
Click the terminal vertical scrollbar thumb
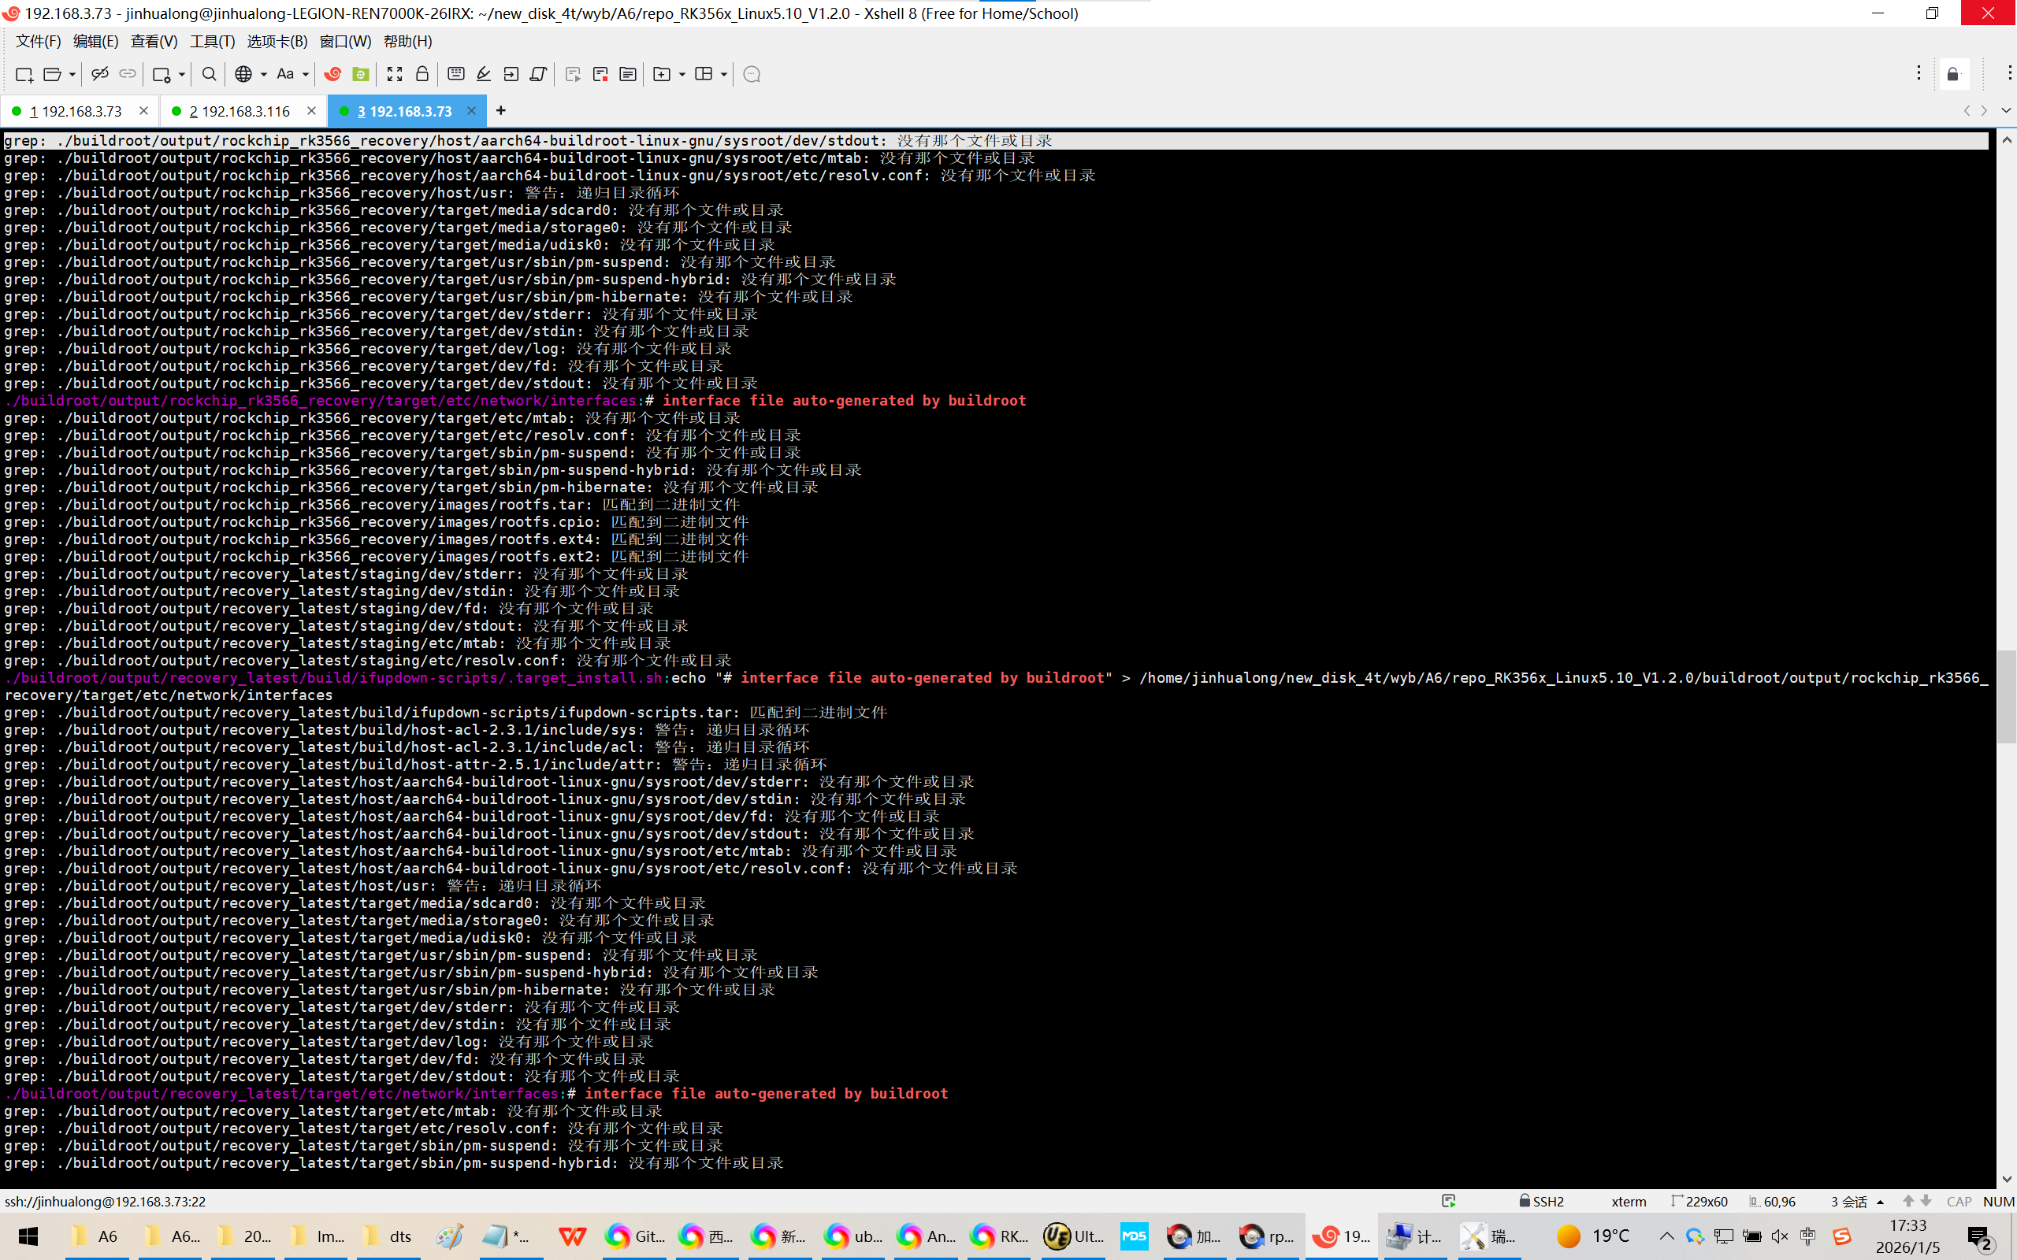(x=2006, y=696)
